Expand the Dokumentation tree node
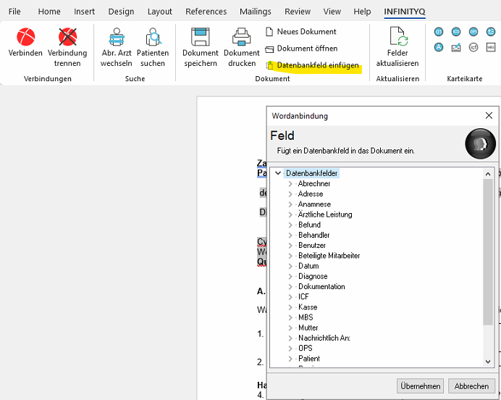Viewport: 501px width, 400px height. [290, 287]
